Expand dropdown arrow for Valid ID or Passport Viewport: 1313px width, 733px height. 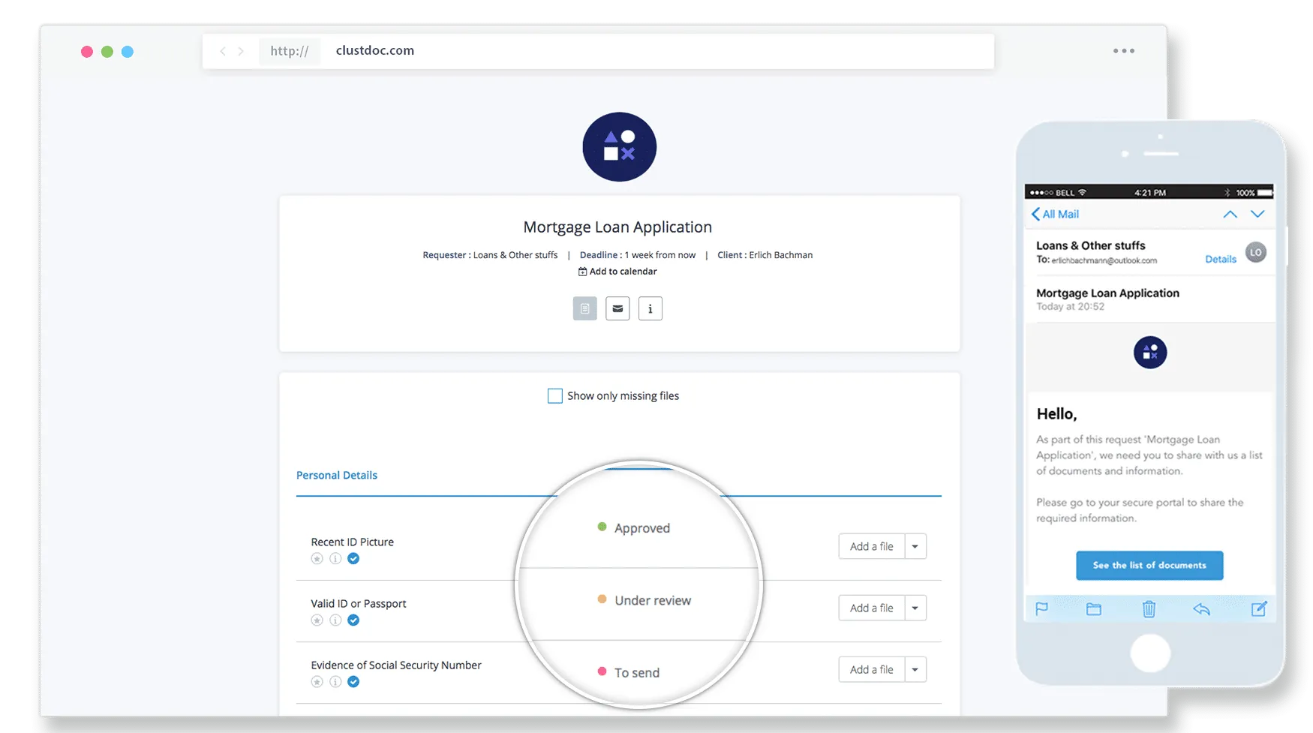coord(915,608)
